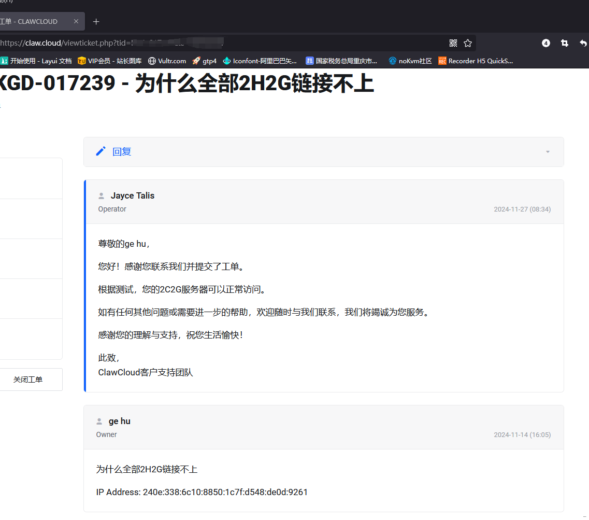Click the curved undo-arrow extension icon
589x520 pixels.
[582, 43]
